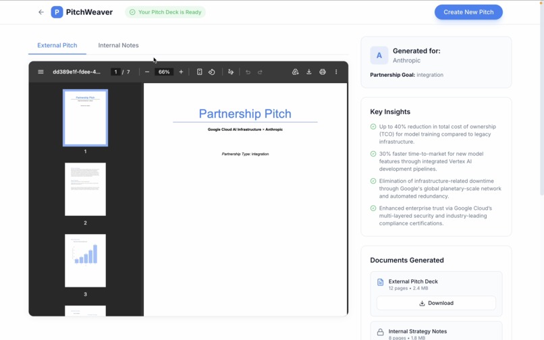
Task: Open PDF viewer more options menu
Action: (x=336, y=72)
